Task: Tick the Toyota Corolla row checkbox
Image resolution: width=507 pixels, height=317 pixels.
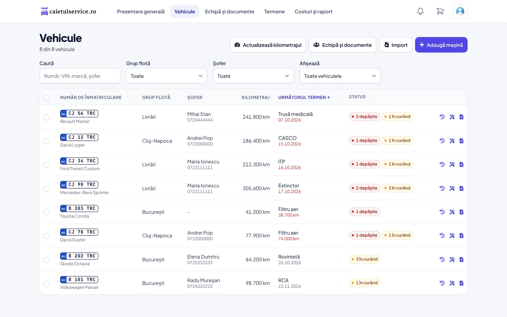Action: pyautogui.click(x=47, y=212)
